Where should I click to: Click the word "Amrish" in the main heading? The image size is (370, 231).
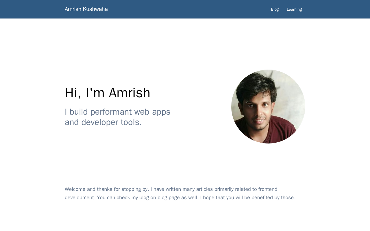[129, 93]
